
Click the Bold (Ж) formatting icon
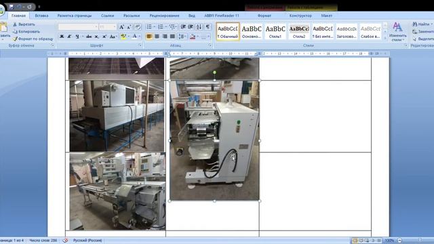coord(62,36)
